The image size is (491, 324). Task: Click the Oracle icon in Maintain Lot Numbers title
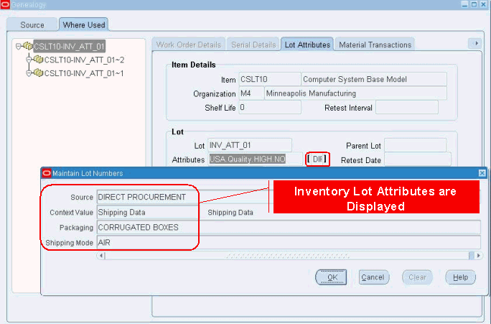(x=47, y=173)
